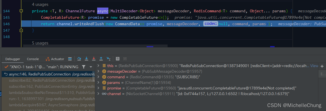Open the thread selector dropdown arrow
This screenshot has width=326, height=111.
pos(91,67)
